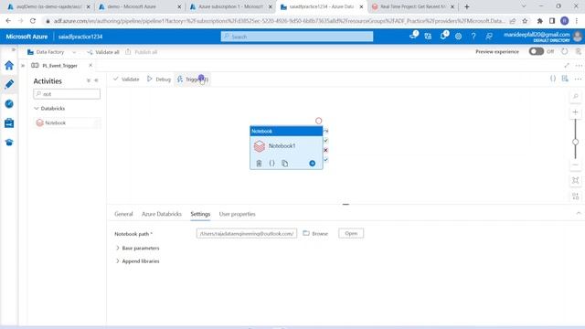Viewport: 585px width, 329px height.
Task: Add output from Notebook1 arrow icon
Action: click(313, 164)
